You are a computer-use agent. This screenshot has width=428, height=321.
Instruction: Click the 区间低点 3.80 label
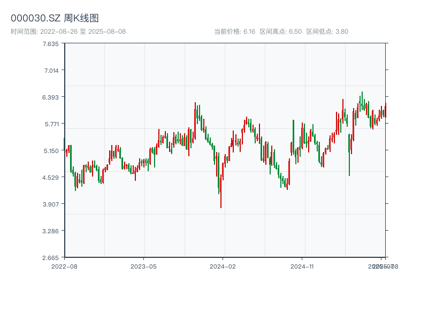coord(327,32)
